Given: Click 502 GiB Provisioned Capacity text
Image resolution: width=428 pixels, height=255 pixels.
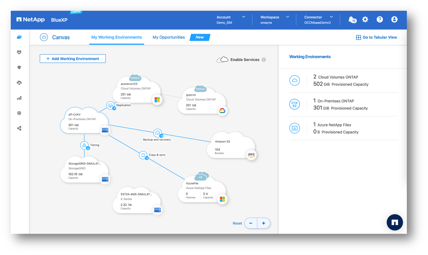Looking at the screenshot, I should (x=341, y=84).
